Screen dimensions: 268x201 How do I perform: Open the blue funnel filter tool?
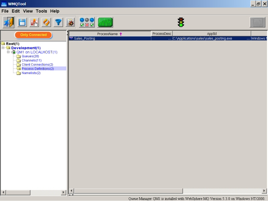click(58, 22)
